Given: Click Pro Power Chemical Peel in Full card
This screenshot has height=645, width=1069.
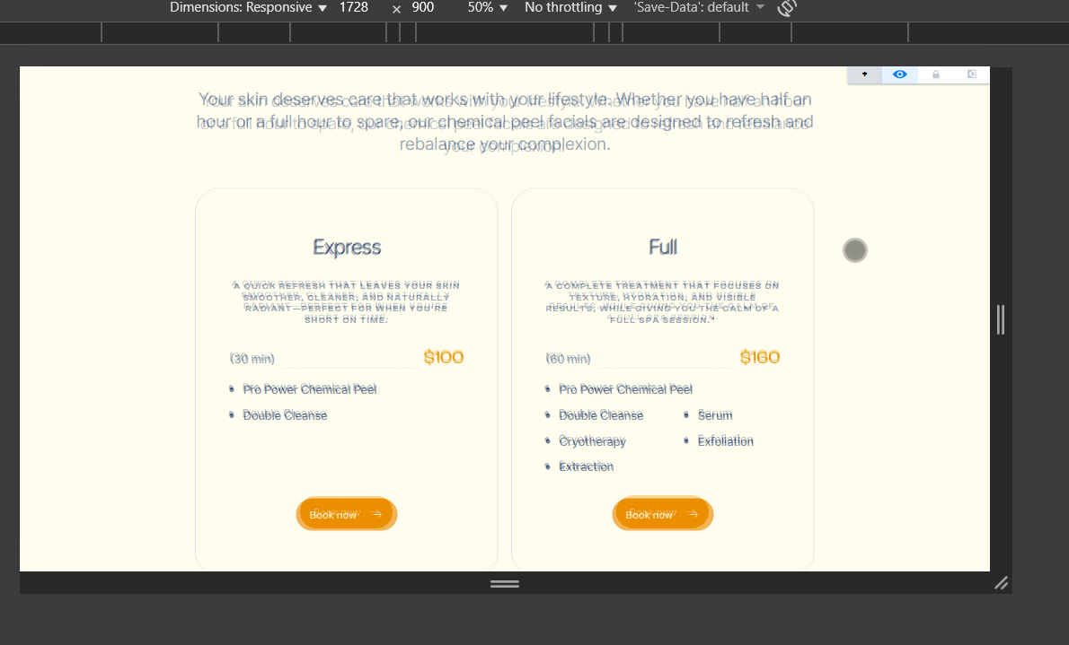Looking at the screenshot, I should (625, 389).
